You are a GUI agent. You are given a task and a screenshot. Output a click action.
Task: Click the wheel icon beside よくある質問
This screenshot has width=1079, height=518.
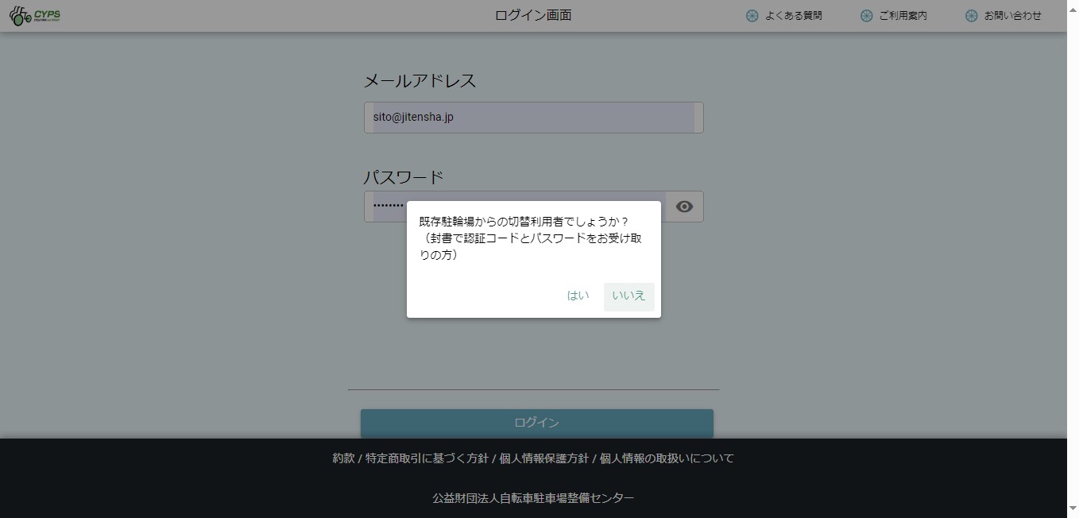point(752,16)
